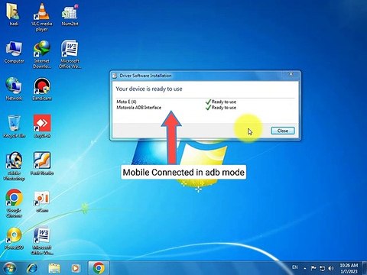Open the upper Microsoft Office Word shortcut next to Internet Download
The width and height of the screenshot is (367, 275).
point(70,54)
